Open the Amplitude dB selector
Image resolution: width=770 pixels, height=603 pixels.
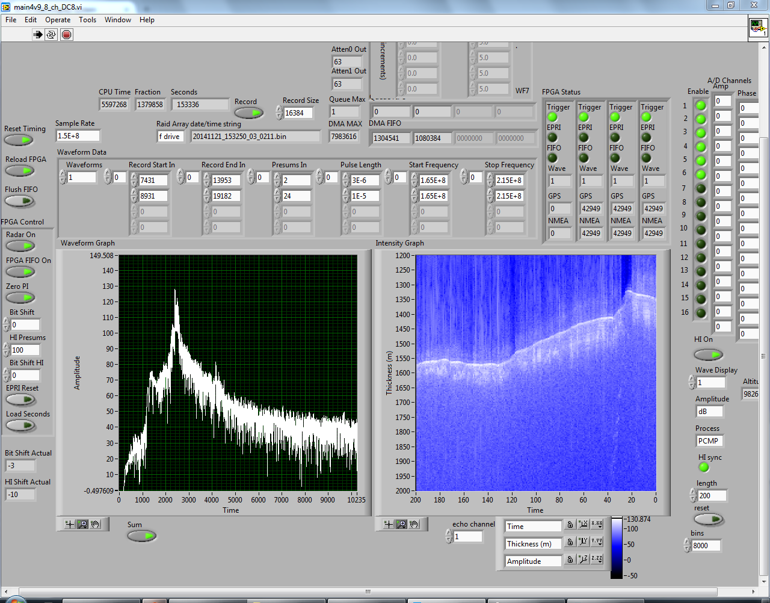[709, 412]
